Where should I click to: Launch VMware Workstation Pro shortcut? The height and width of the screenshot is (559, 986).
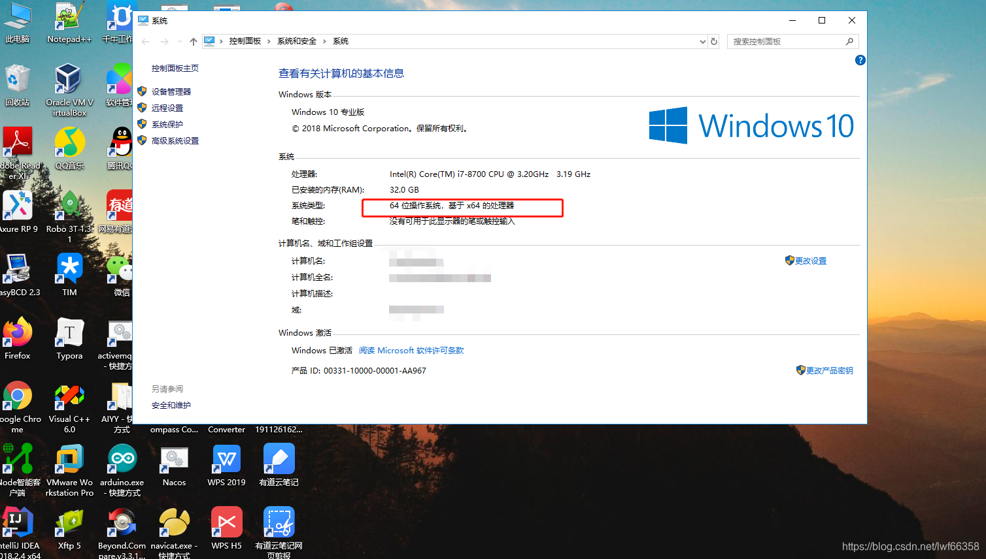pos(69,470)
